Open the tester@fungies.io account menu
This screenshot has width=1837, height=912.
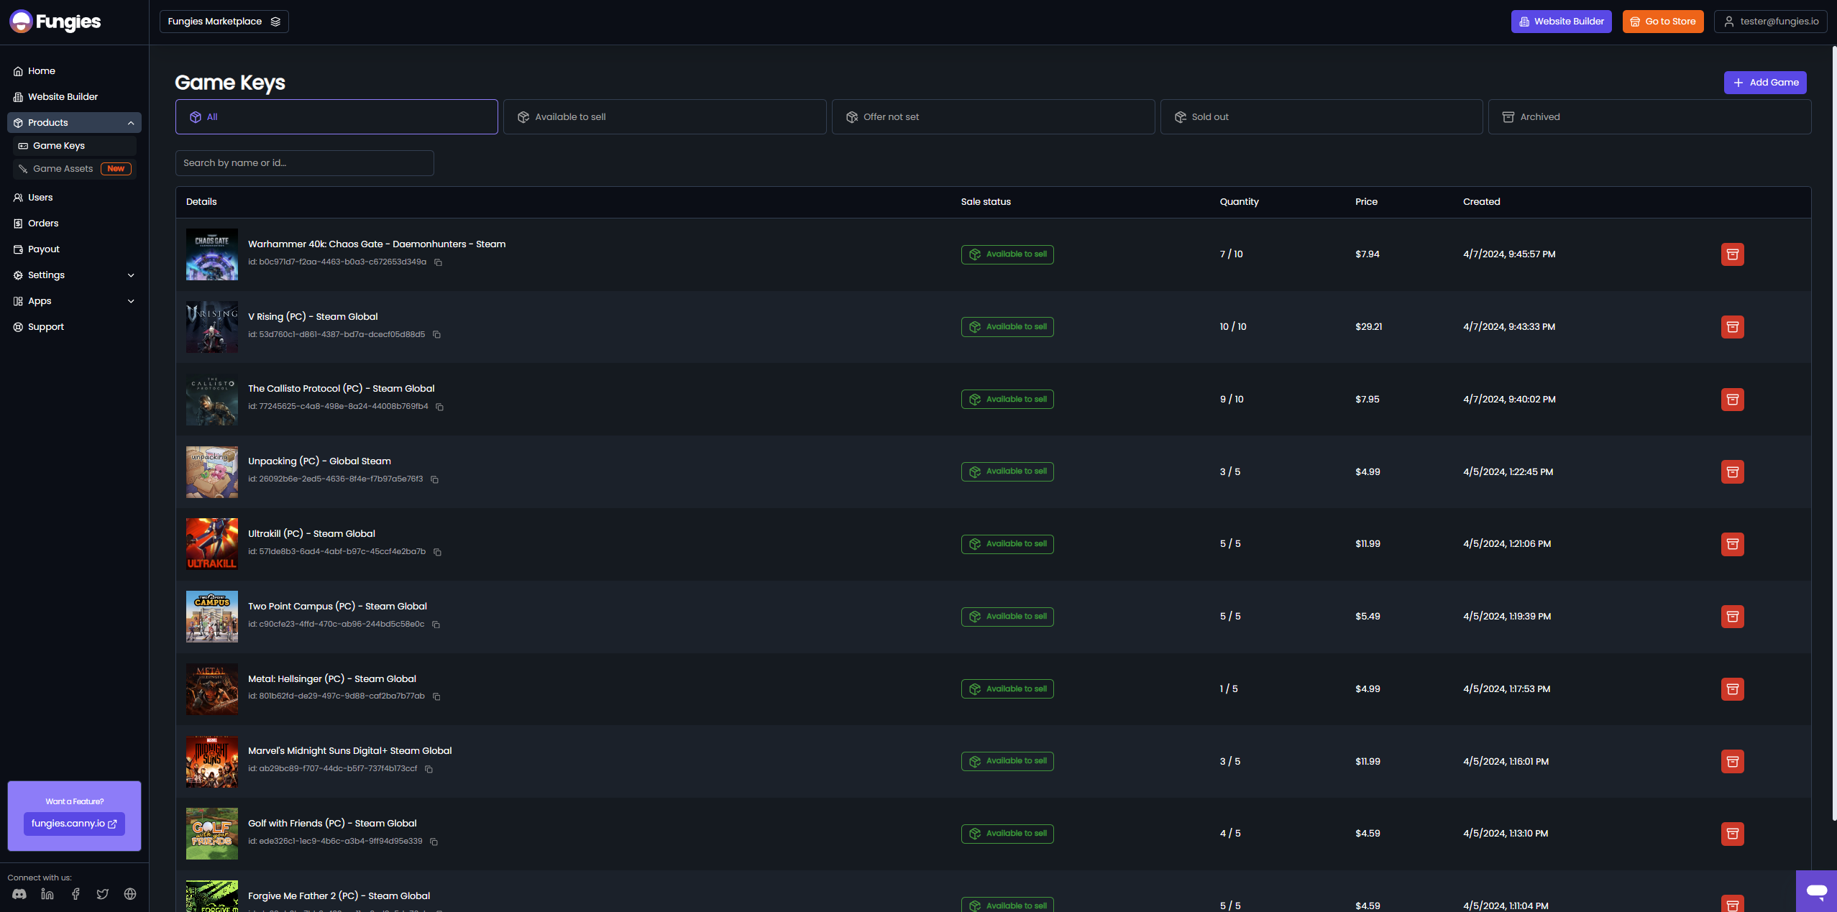[1771, 22]
